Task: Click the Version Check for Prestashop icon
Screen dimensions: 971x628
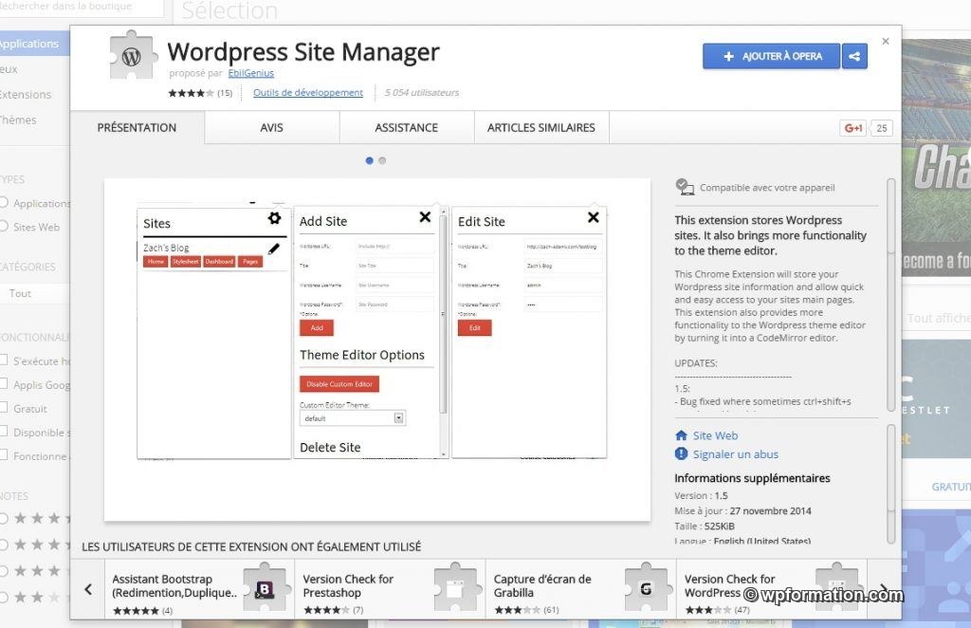Action: (455, 588)
